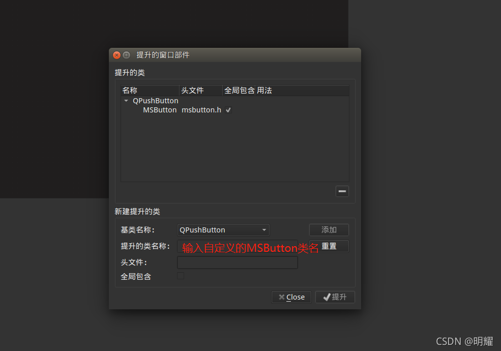
Task: Click the red close icon of the dialog
Action: (x=116, y=55)
